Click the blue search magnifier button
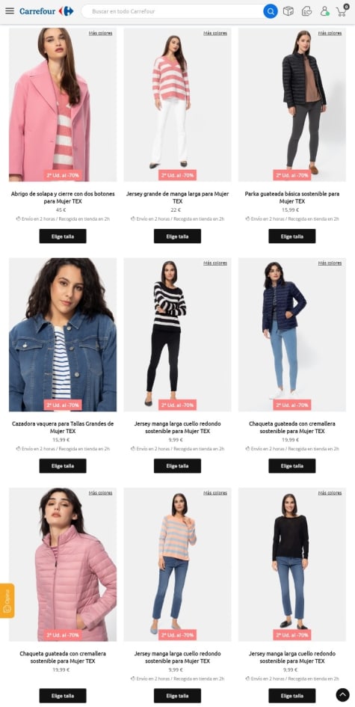The image size is (355, 707). point(271,11)
